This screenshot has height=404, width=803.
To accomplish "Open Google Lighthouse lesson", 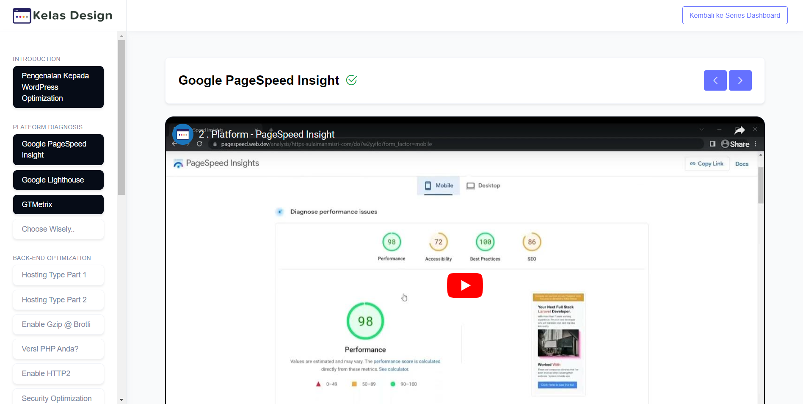I will 58,180.
